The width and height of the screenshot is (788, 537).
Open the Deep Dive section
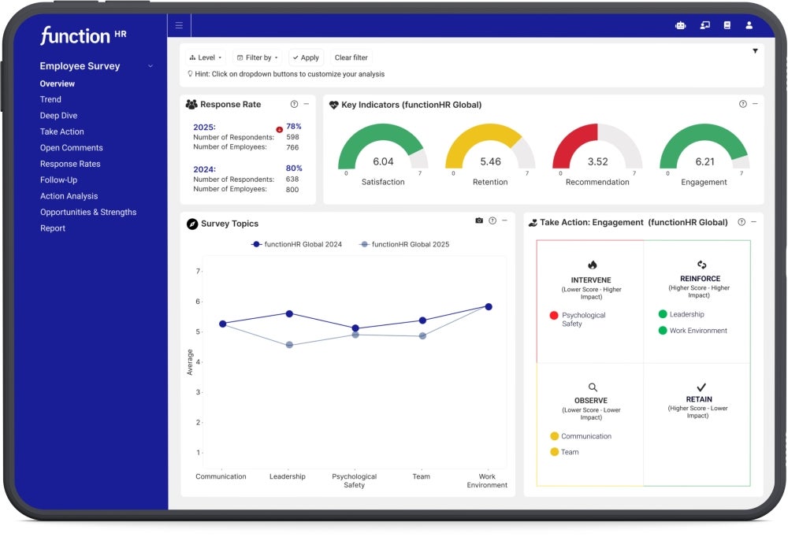[x=58, y=116]
